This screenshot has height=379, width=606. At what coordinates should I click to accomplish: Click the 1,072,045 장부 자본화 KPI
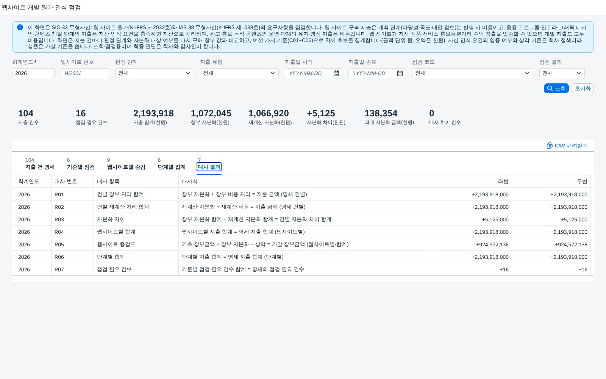[211, 117]
